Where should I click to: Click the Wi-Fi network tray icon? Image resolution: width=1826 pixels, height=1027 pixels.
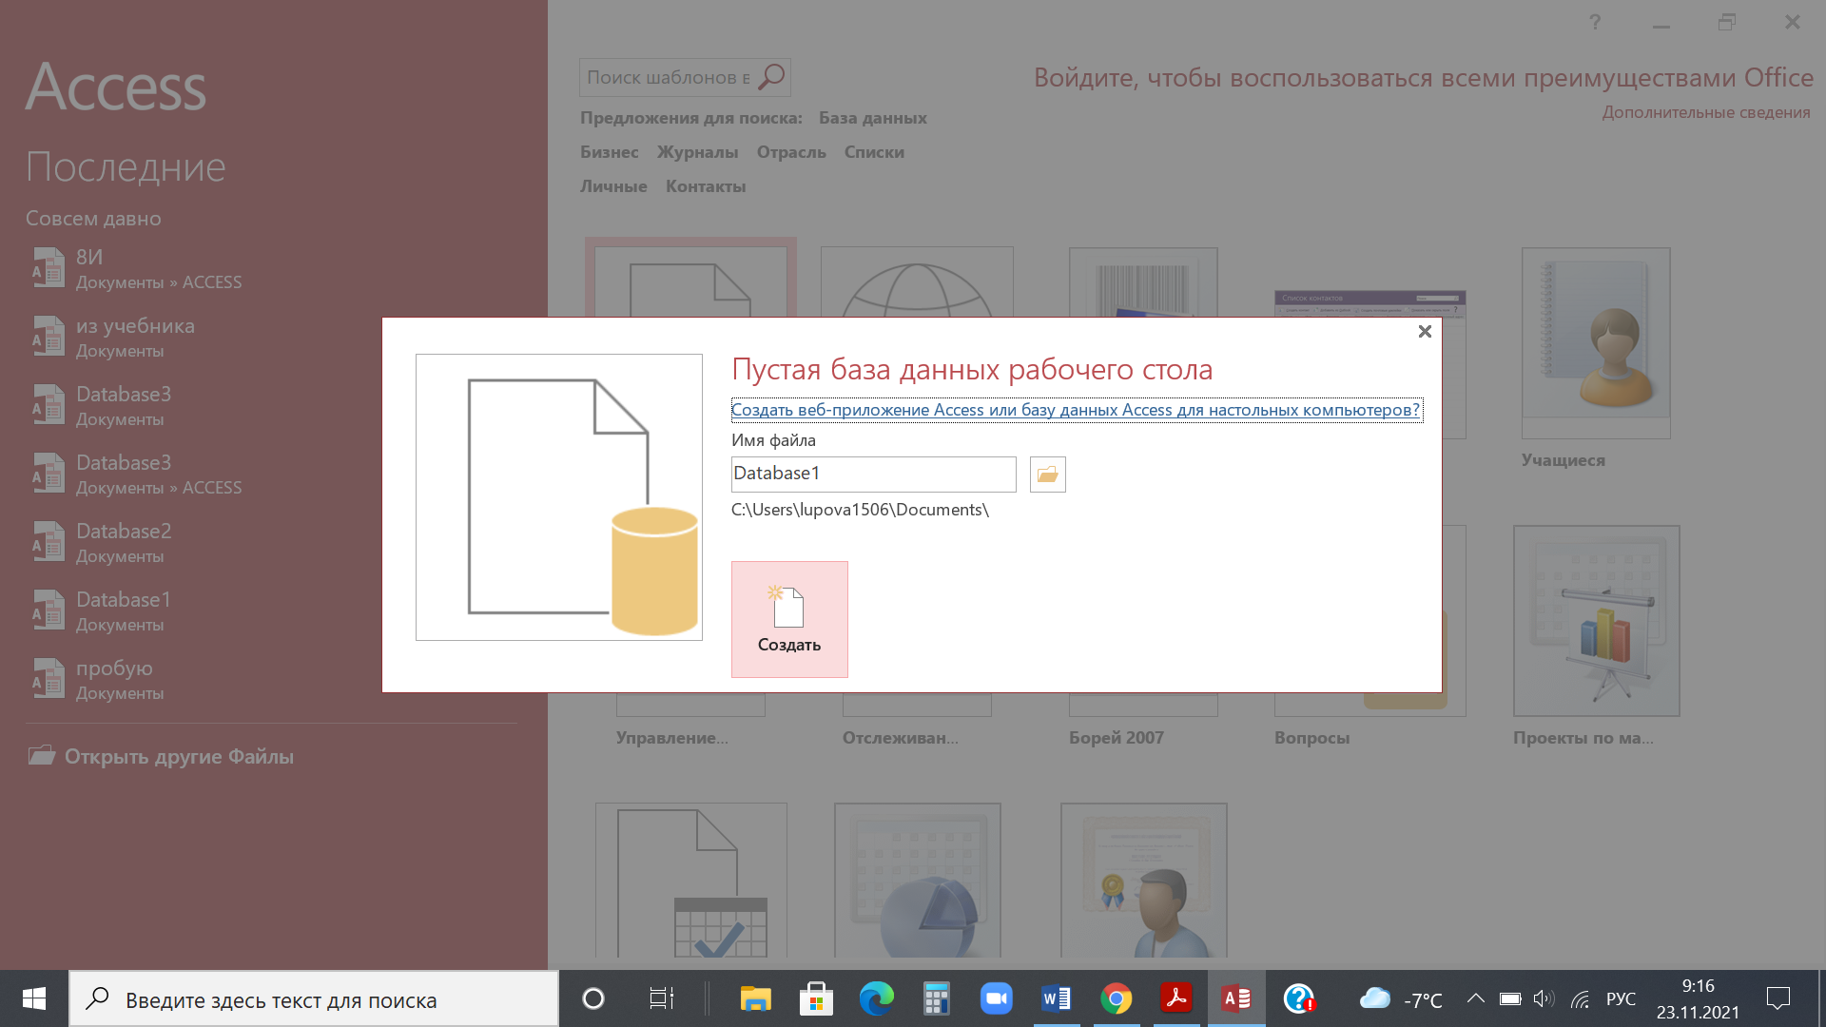point(1580,998)
